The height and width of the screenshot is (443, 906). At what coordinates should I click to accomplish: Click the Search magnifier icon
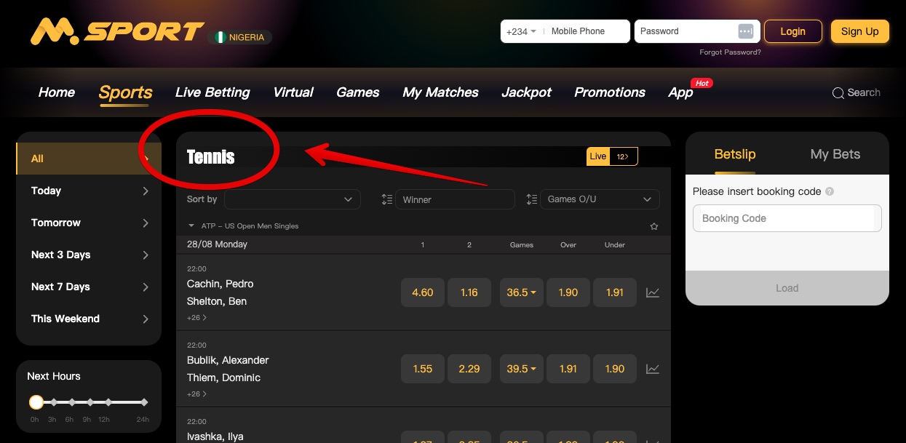click(838, 93)
